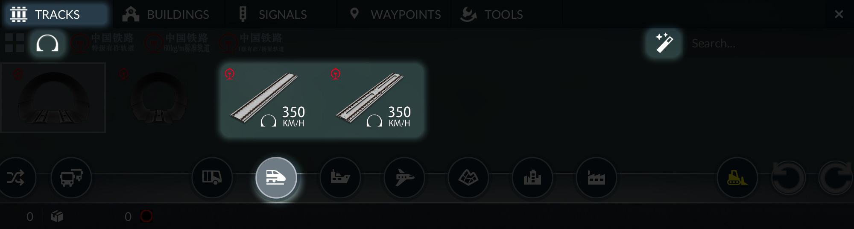
Task: Switch to the Signals tab
Action: [273, 14]
